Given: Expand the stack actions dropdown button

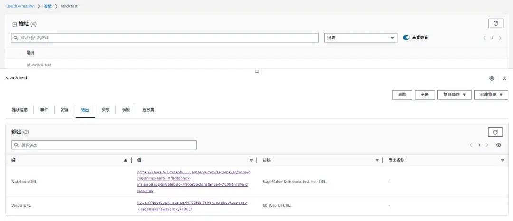Looking at the screenshot, I should coord(455,95).
